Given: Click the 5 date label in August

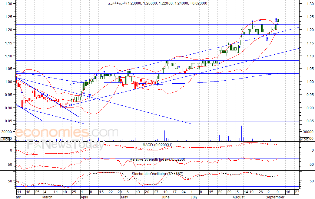Looking at the screenshot, I should pos(237,192).
